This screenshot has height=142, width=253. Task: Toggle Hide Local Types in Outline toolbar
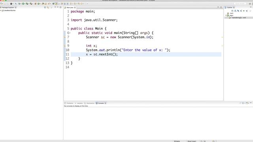point(247,11)
